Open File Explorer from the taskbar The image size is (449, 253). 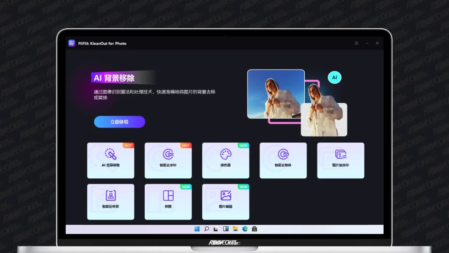tap(235, 229)
